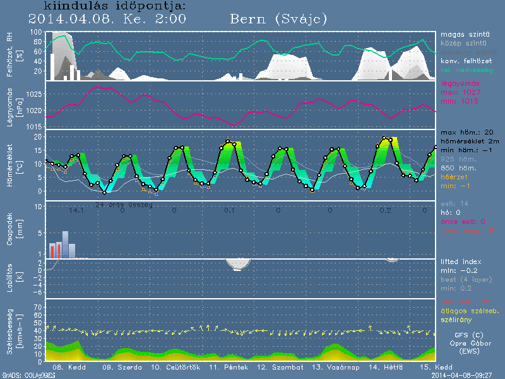The height and width of the screenshot is (379, 505).
Task: Click the 'légnyomás' pink legend label
Action: coord(461,83)
